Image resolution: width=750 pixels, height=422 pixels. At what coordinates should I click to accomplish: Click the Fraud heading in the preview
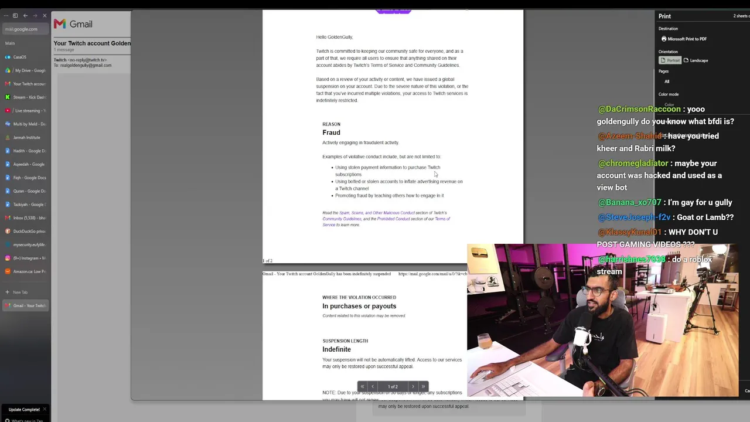tap(331, 132)
